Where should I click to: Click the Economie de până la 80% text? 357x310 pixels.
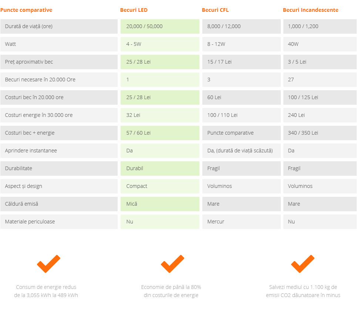[x=171, y=291]
